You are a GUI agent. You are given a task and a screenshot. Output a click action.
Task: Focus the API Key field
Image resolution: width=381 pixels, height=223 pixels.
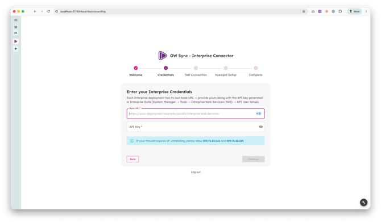[x=196, y=127]
